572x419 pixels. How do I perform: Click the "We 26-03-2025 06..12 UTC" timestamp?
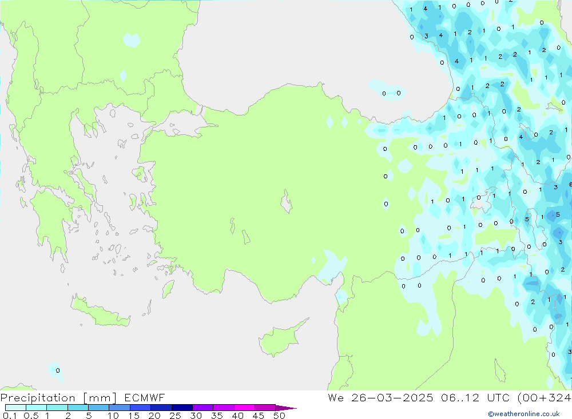[419, 397]
